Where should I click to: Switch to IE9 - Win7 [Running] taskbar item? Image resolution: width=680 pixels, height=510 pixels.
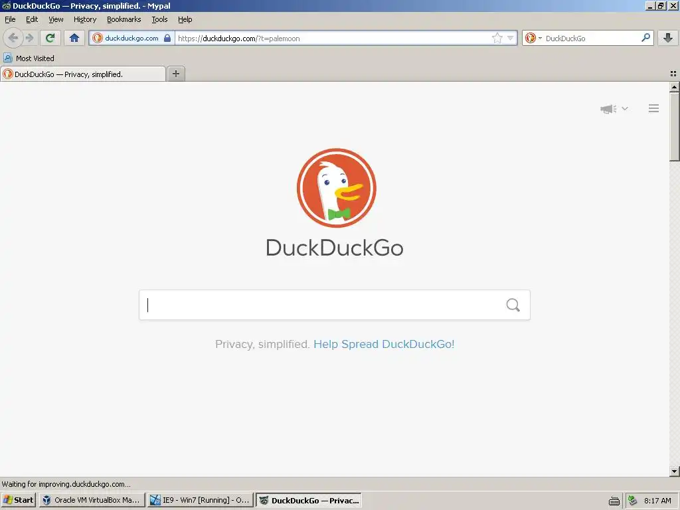tap(200, 500)
